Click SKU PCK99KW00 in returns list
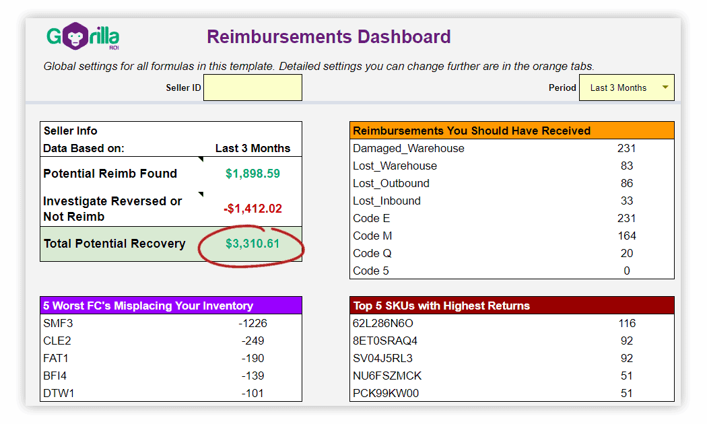 click(386, 393)
